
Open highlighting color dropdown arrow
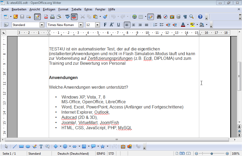pos(197,25)
